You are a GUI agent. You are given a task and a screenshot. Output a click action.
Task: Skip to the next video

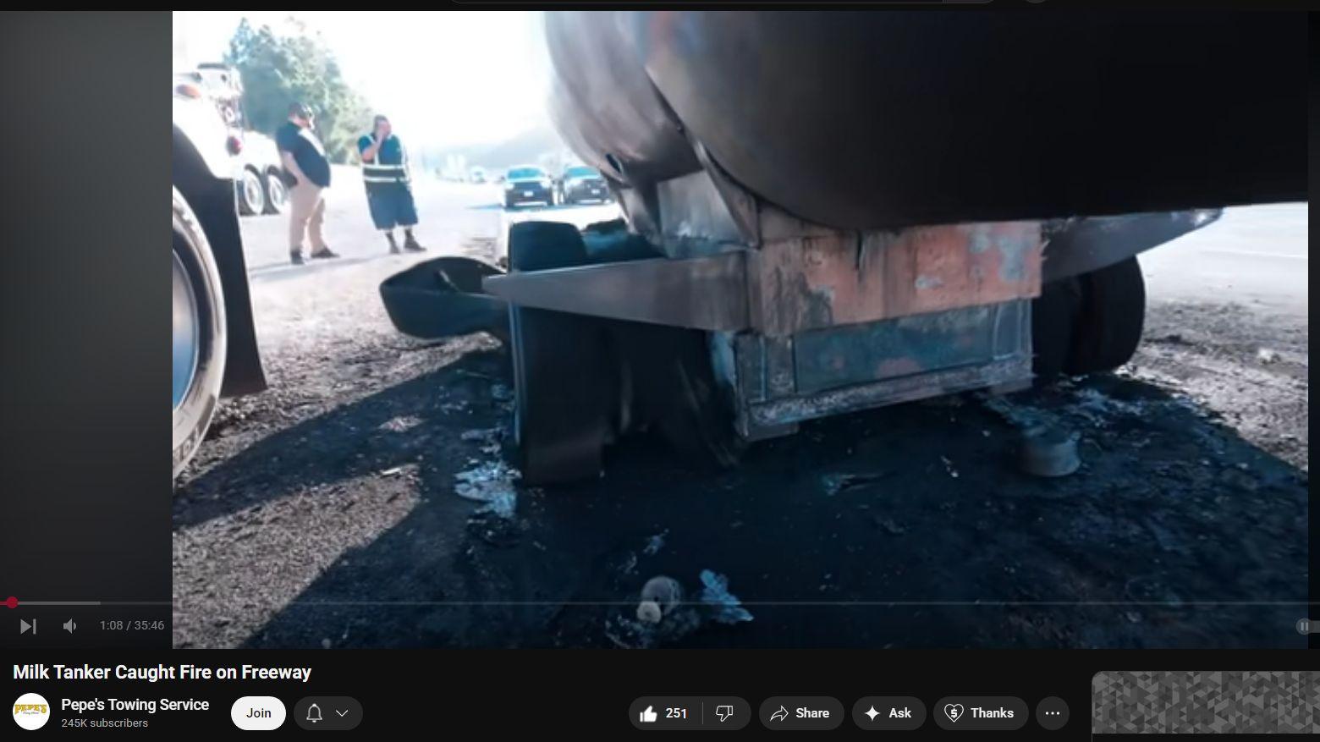pyautogui.click(x=28, y=626)
